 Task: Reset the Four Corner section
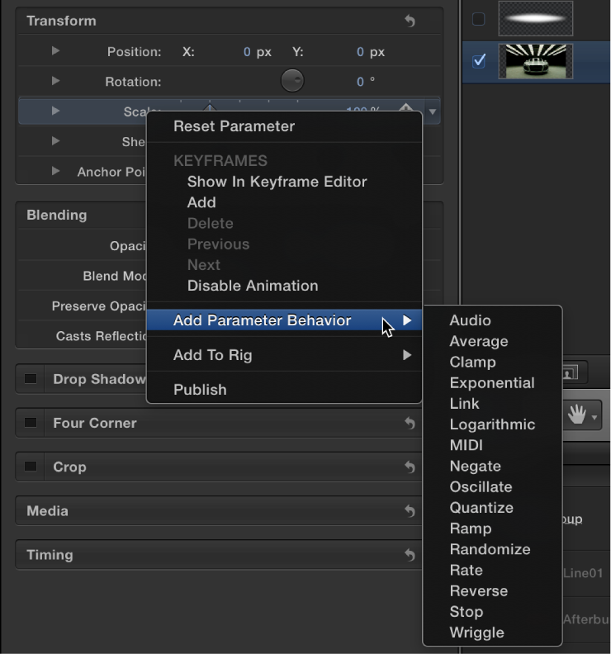[x=410, y=423]
